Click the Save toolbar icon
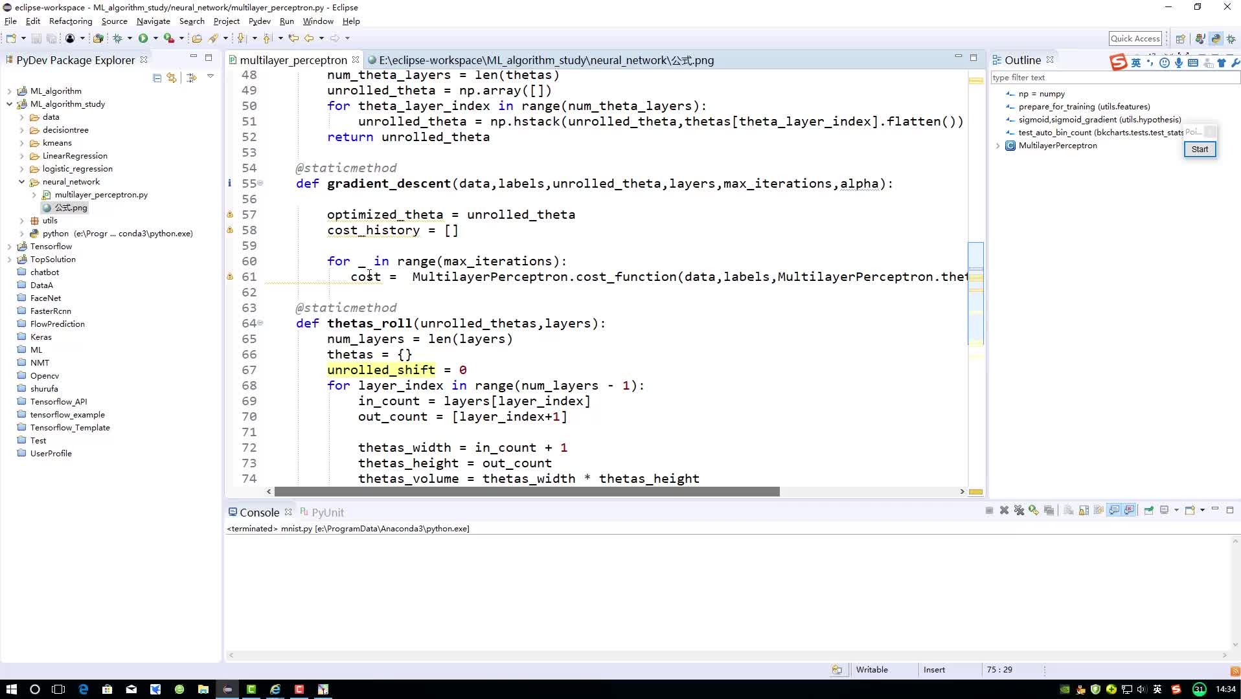Screen dimensions: 1241x699 pos(36,38)
